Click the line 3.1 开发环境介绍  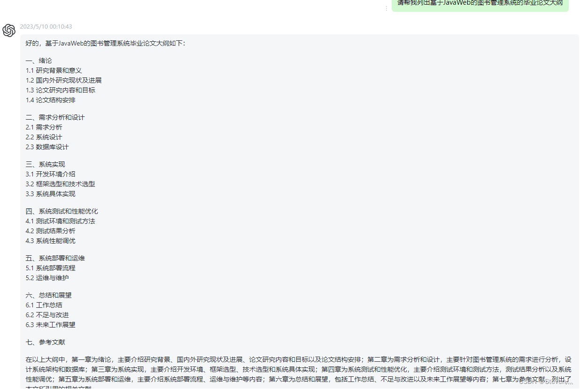click(x=51, y=174)
